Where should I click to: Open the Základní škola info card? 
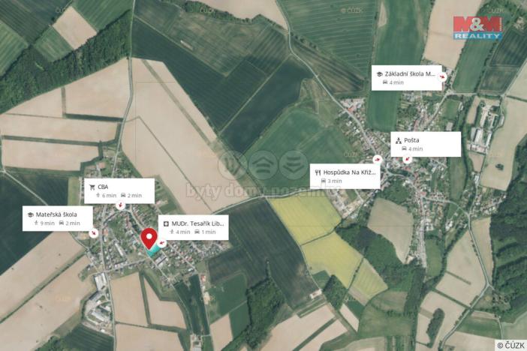(x=406, y=78)
